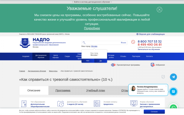Click Polina Vladimirovna's avatar in chat popup
Image resolution: width=184 pixels, height=115 pixels.
click(x=133, y=88)
